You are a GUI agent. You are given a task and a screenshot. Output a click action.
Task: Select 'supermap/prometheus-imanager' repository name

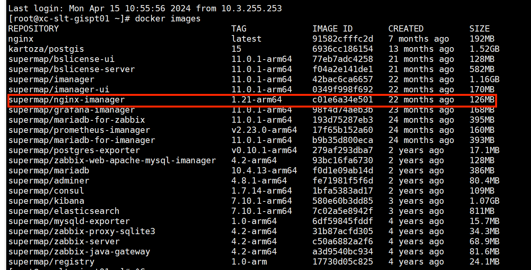[x=79, y=130]
